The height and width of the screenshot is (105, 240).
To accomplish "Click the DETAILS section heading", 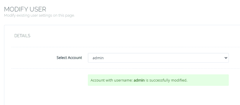I will [22, 36].
